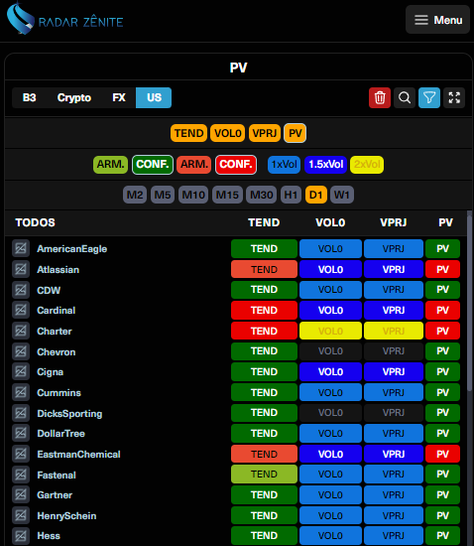Toggle the orange-red ARM. filter
Viewport: 474px width, 546px height.
click(x=194, y=165)
